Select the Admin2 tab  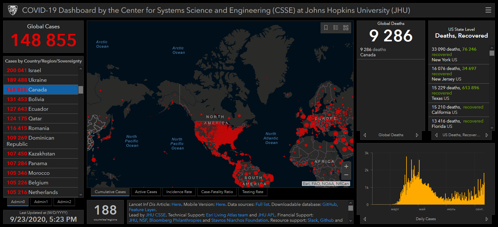click(x=64, y=202)
